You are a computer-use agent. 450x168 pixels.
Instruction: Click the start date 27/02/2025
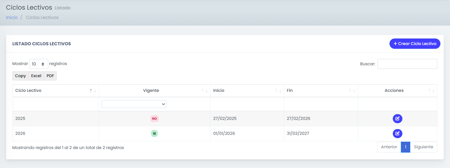(x=225, y=118)
